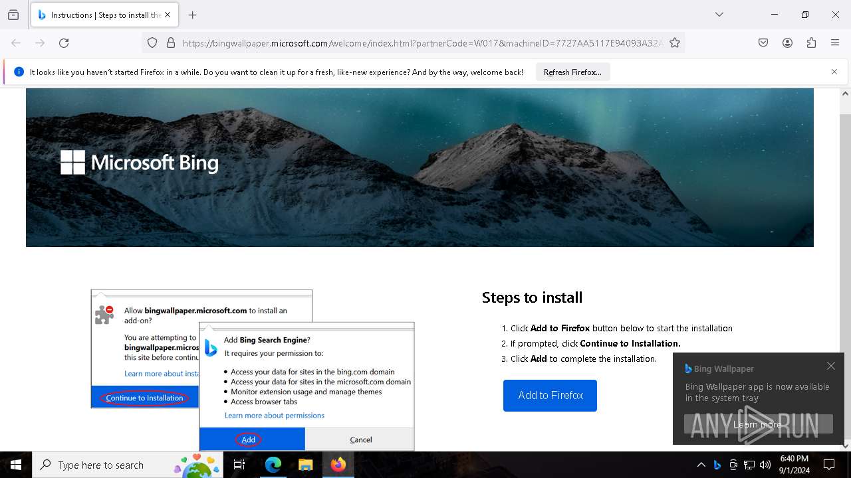This screenshot has width=851, height=478.
Task: Click step 1 'Add to Firefox' instruction text
Action: click(x=621, y=328)
